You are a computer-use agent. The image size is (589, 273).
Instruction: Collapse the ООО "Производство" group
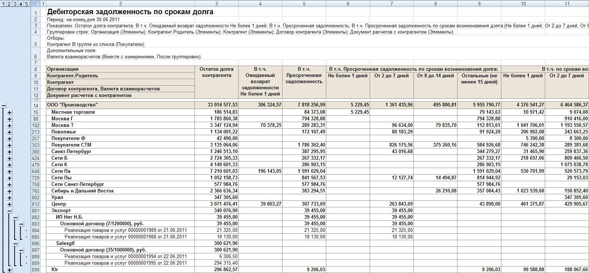(x=4, y=105)
